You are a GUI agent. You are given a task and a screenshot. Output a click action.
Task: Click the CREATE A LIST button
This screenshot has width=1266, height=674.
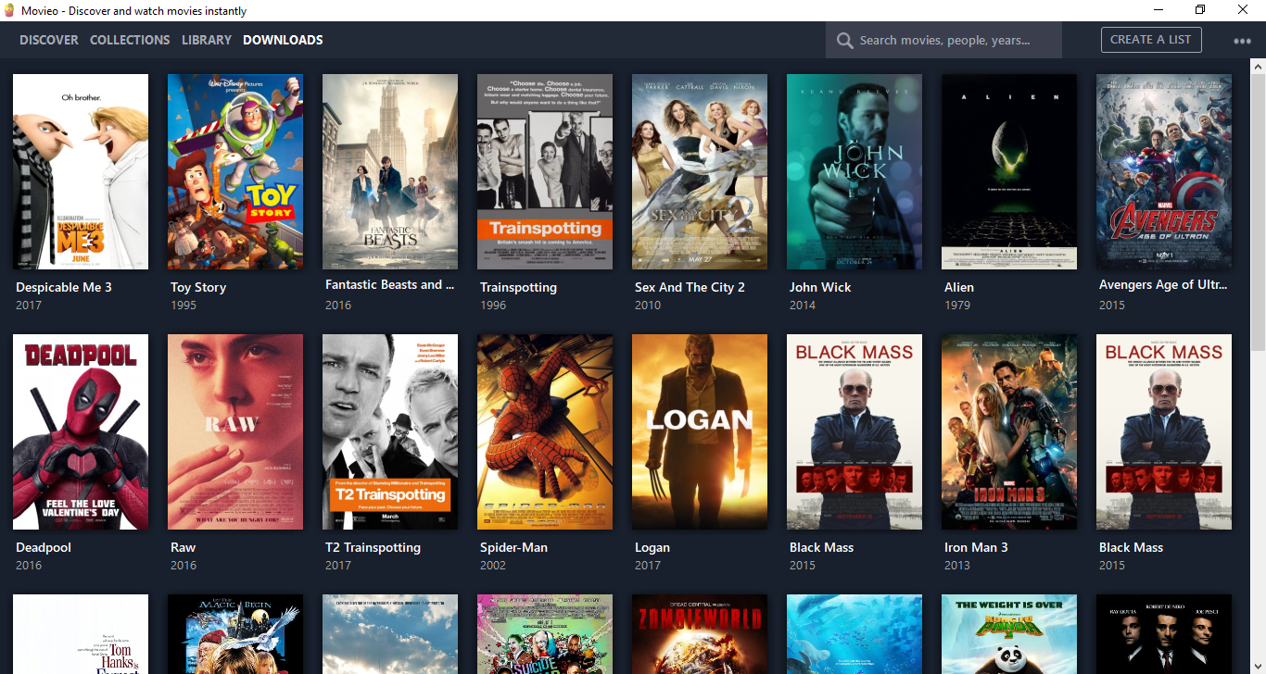(x=1151, y=40)
